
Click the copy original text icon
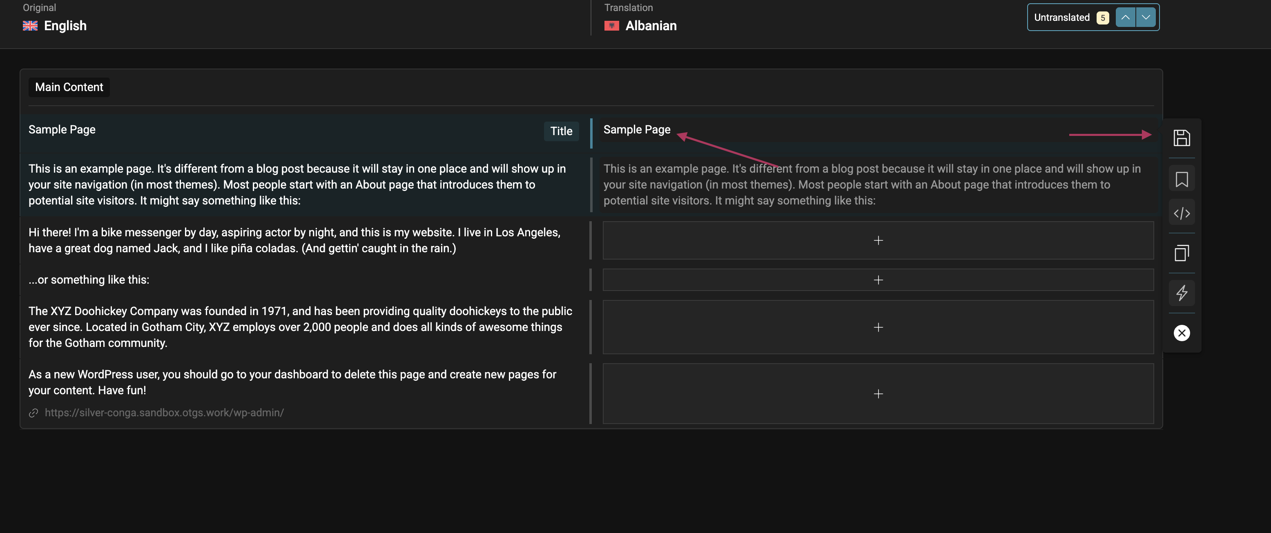click(1181, 253)
